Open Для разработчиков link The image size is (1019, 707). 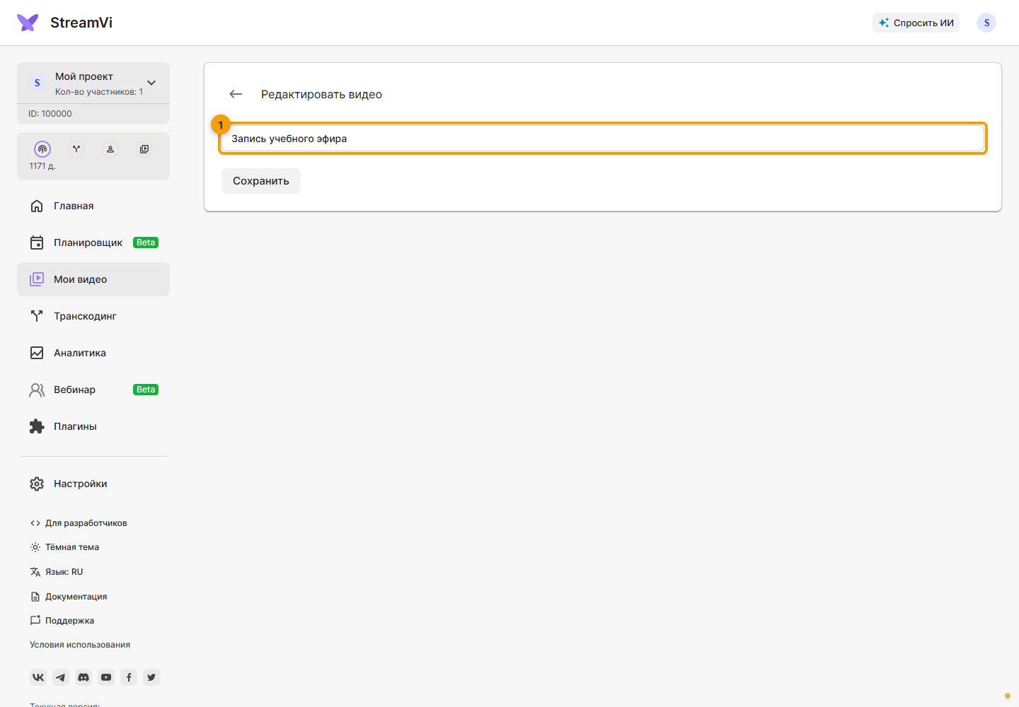click(79, 523)
